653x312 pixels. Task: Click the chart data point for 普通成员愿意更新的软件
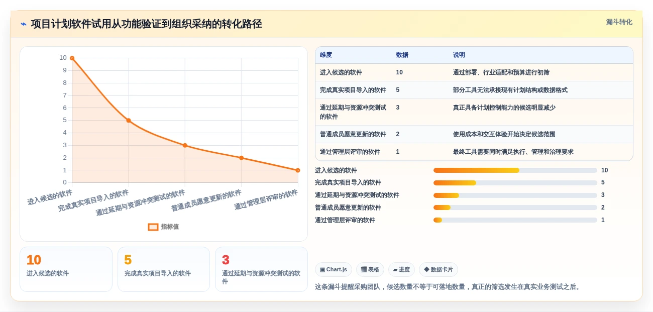[242, 158]
